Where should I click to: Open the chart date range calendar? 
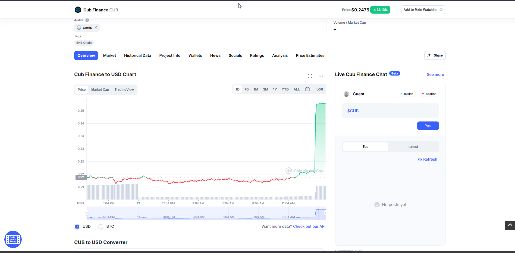307,89
